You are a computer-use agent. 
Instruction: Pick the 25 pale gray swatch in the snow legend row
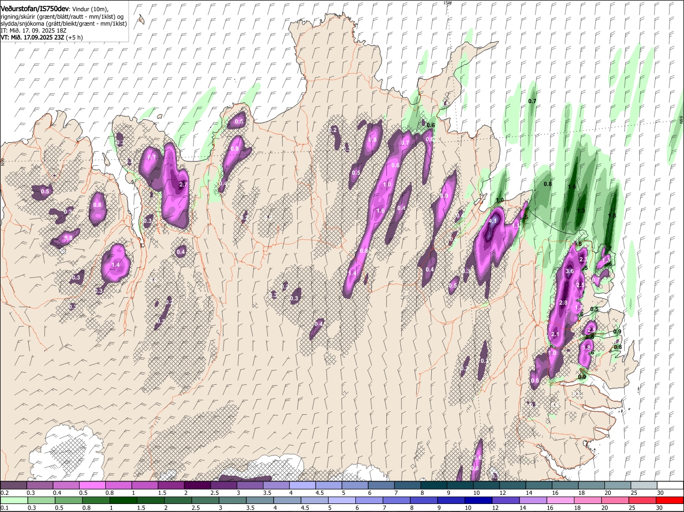click(x=643, y=485)
